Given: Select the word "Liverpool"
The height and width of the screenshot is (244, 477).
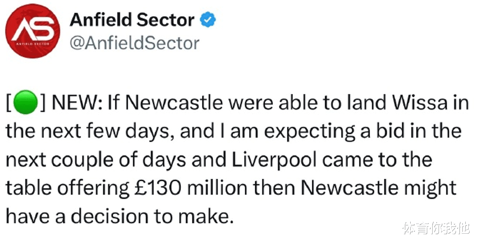Looking at the screenshot, I should click(x=274, y=160).
